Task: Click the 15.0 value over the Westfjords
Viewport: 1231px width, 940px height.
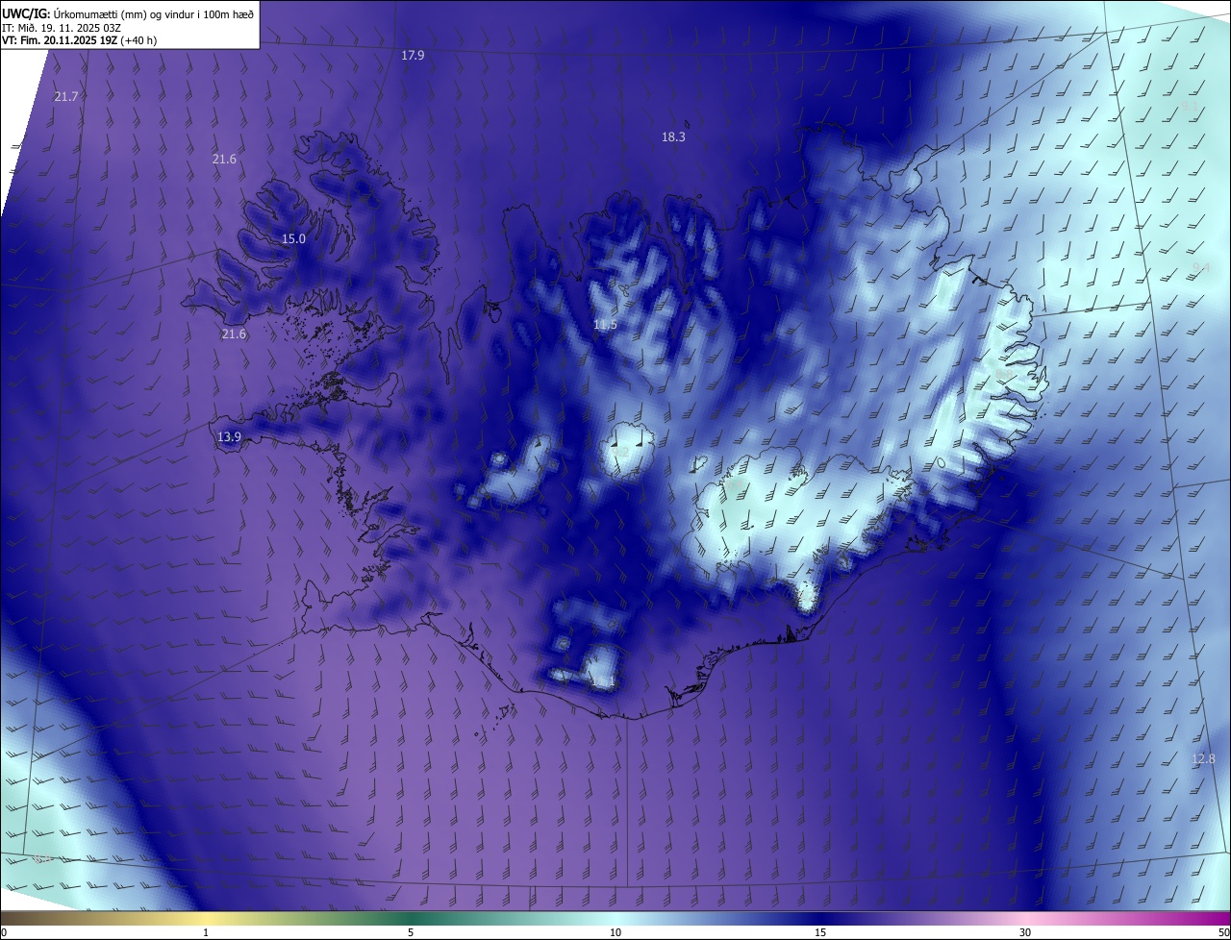Action: click(x=293, y=239)
